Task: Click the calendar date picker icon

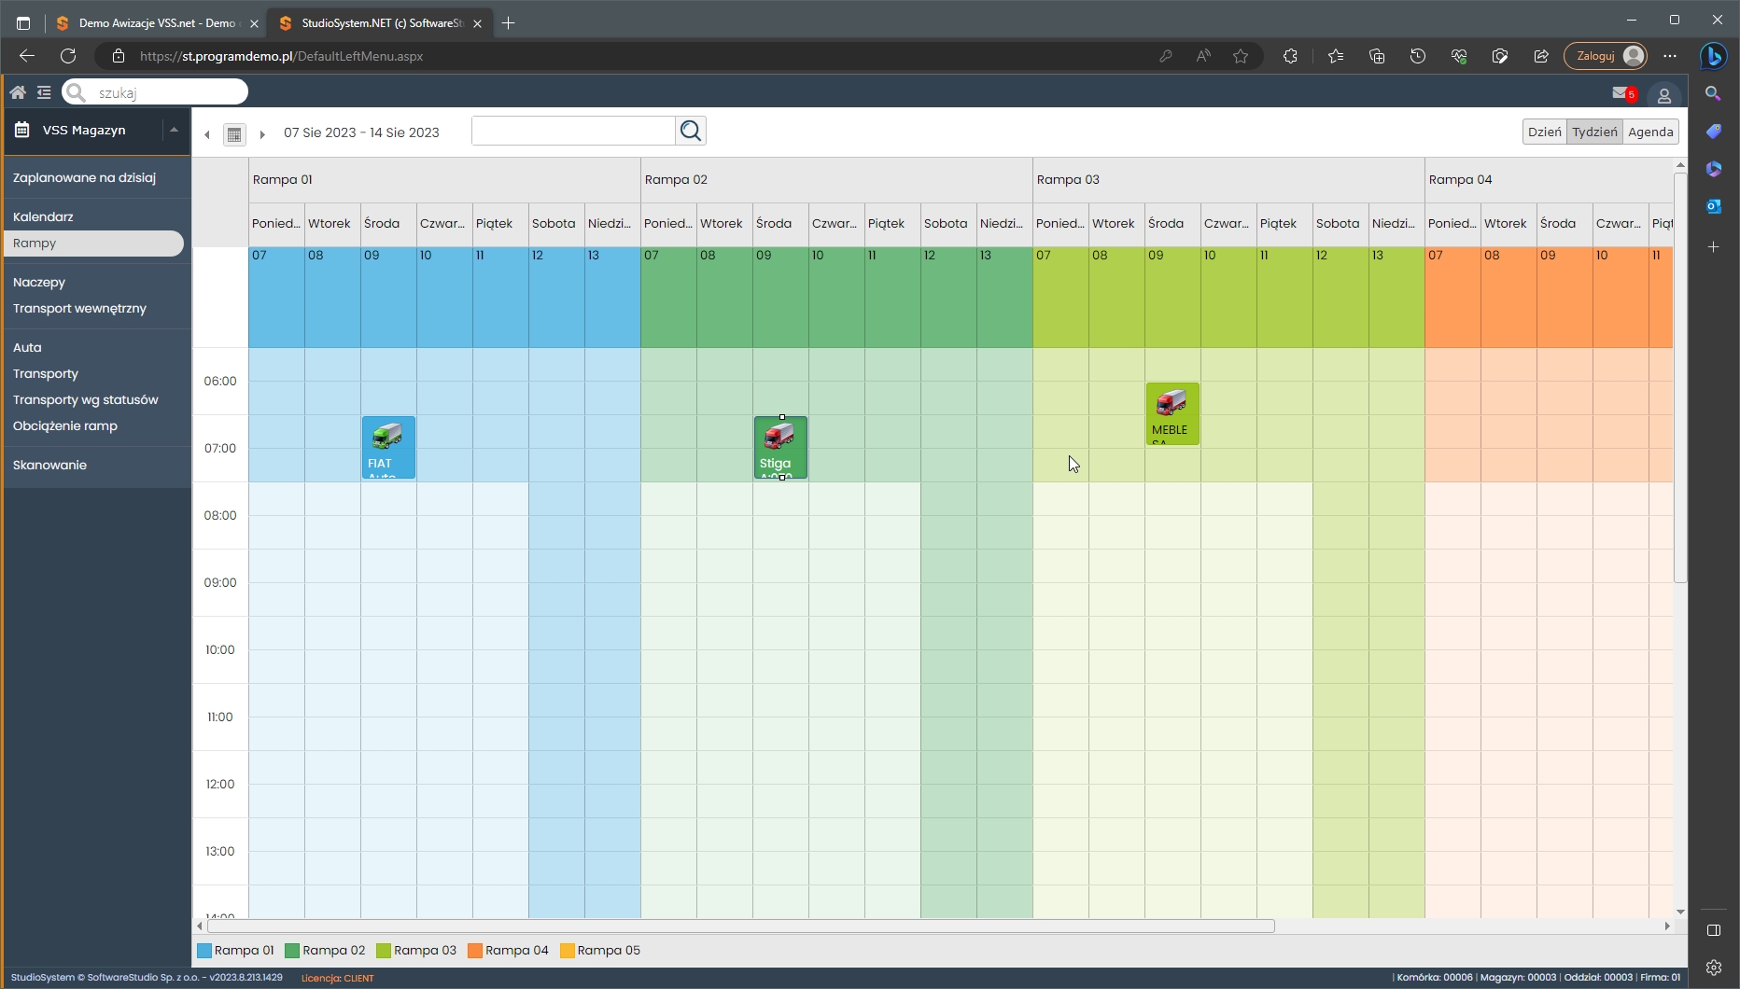Action: tap(234, 134)
